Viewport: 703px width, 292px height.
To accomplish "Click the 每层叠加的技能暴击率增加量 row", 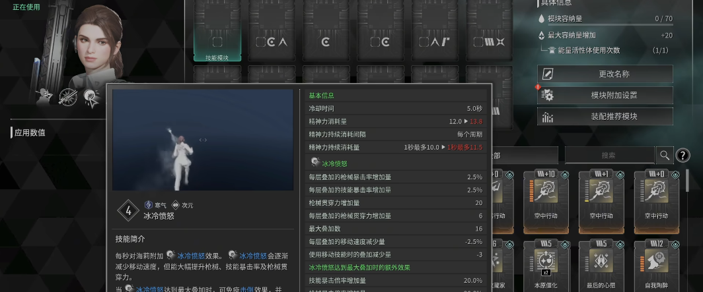I will tap(396, 190).
